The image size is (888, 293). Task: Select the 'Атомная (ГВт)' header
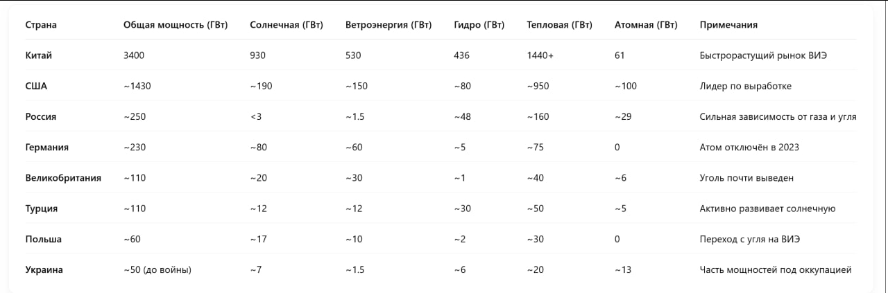coord(646,26)
